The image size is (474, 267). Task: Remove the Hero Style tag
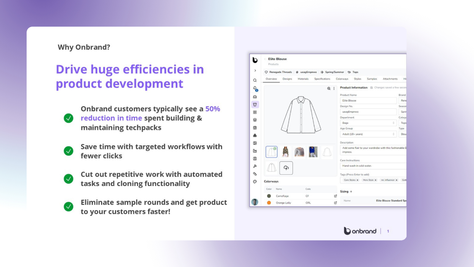tap(375, 180)
